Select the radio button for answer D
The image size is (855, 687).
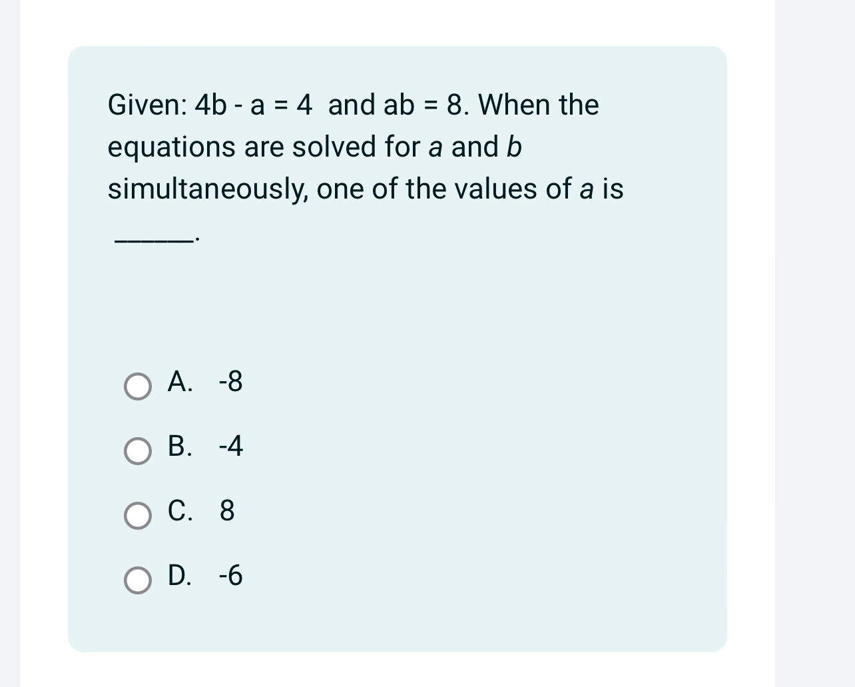click(139, 581)
